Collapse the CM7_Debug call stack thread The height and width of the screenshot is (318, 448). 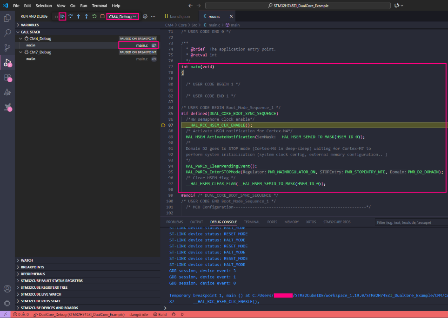coord(20,52)
